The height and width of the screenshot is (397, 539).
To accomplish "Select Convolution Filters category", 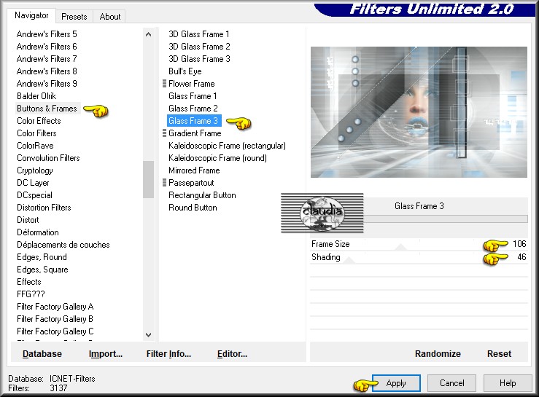I will click(x=48, y=157).
